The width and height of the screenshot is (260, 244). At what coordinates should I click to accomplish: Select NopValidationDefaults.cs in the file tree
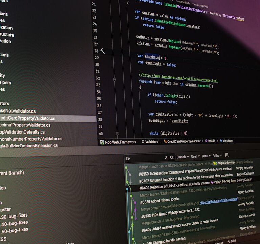[x=22, y=132]
